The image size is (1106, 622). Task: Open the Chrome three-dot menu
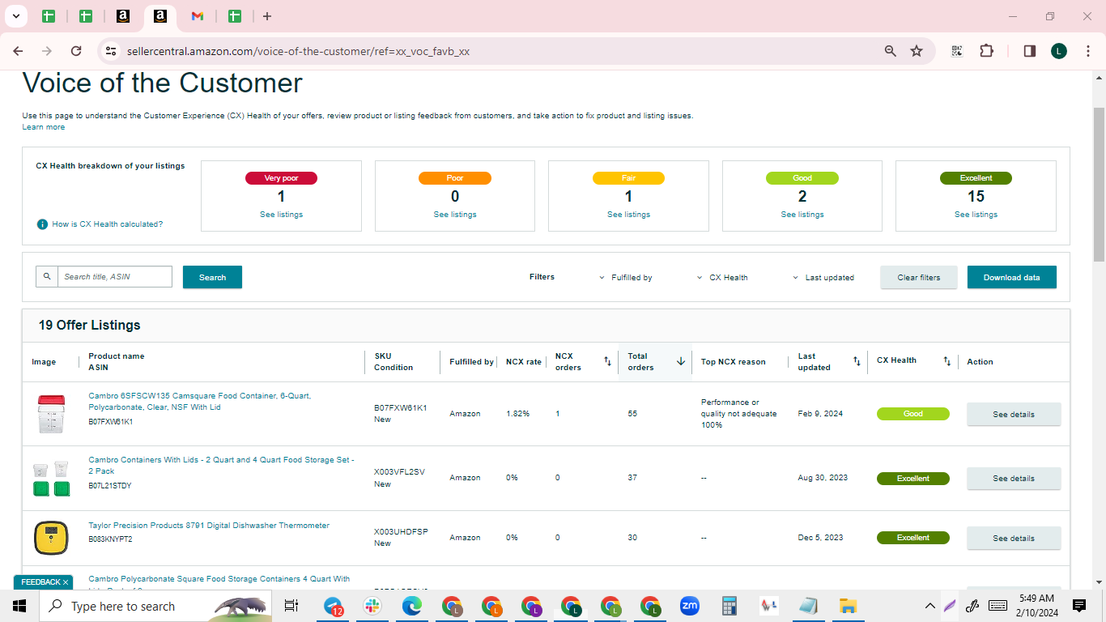[x=1087, y=51]
